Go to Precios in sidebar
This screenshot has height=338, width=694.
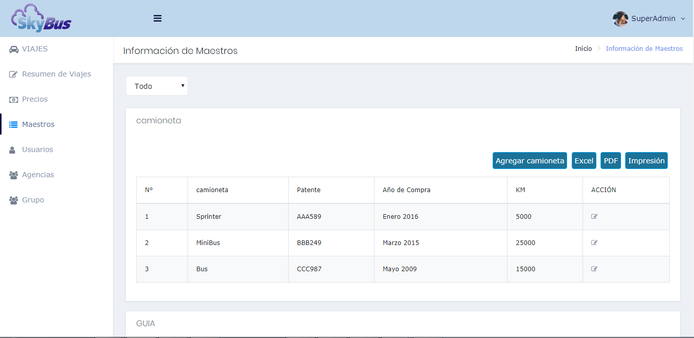(34, 100)
